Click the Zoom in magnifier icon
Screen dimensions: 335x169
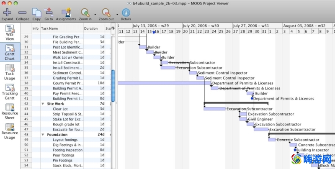[x=85, y=13]
